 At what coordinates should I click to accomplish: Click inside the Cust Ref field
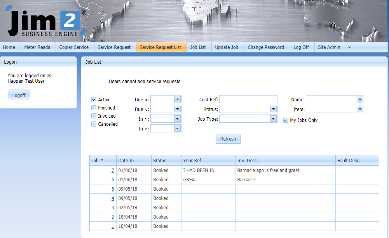[248, 99]
